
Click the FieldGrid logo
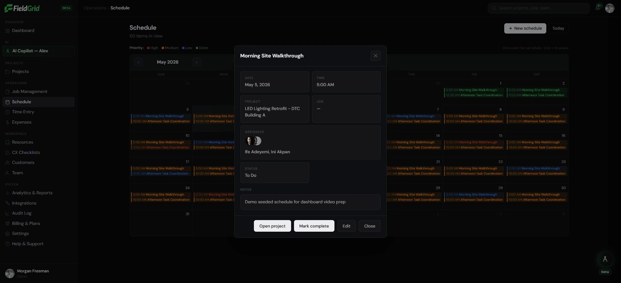tap(22, 8)
